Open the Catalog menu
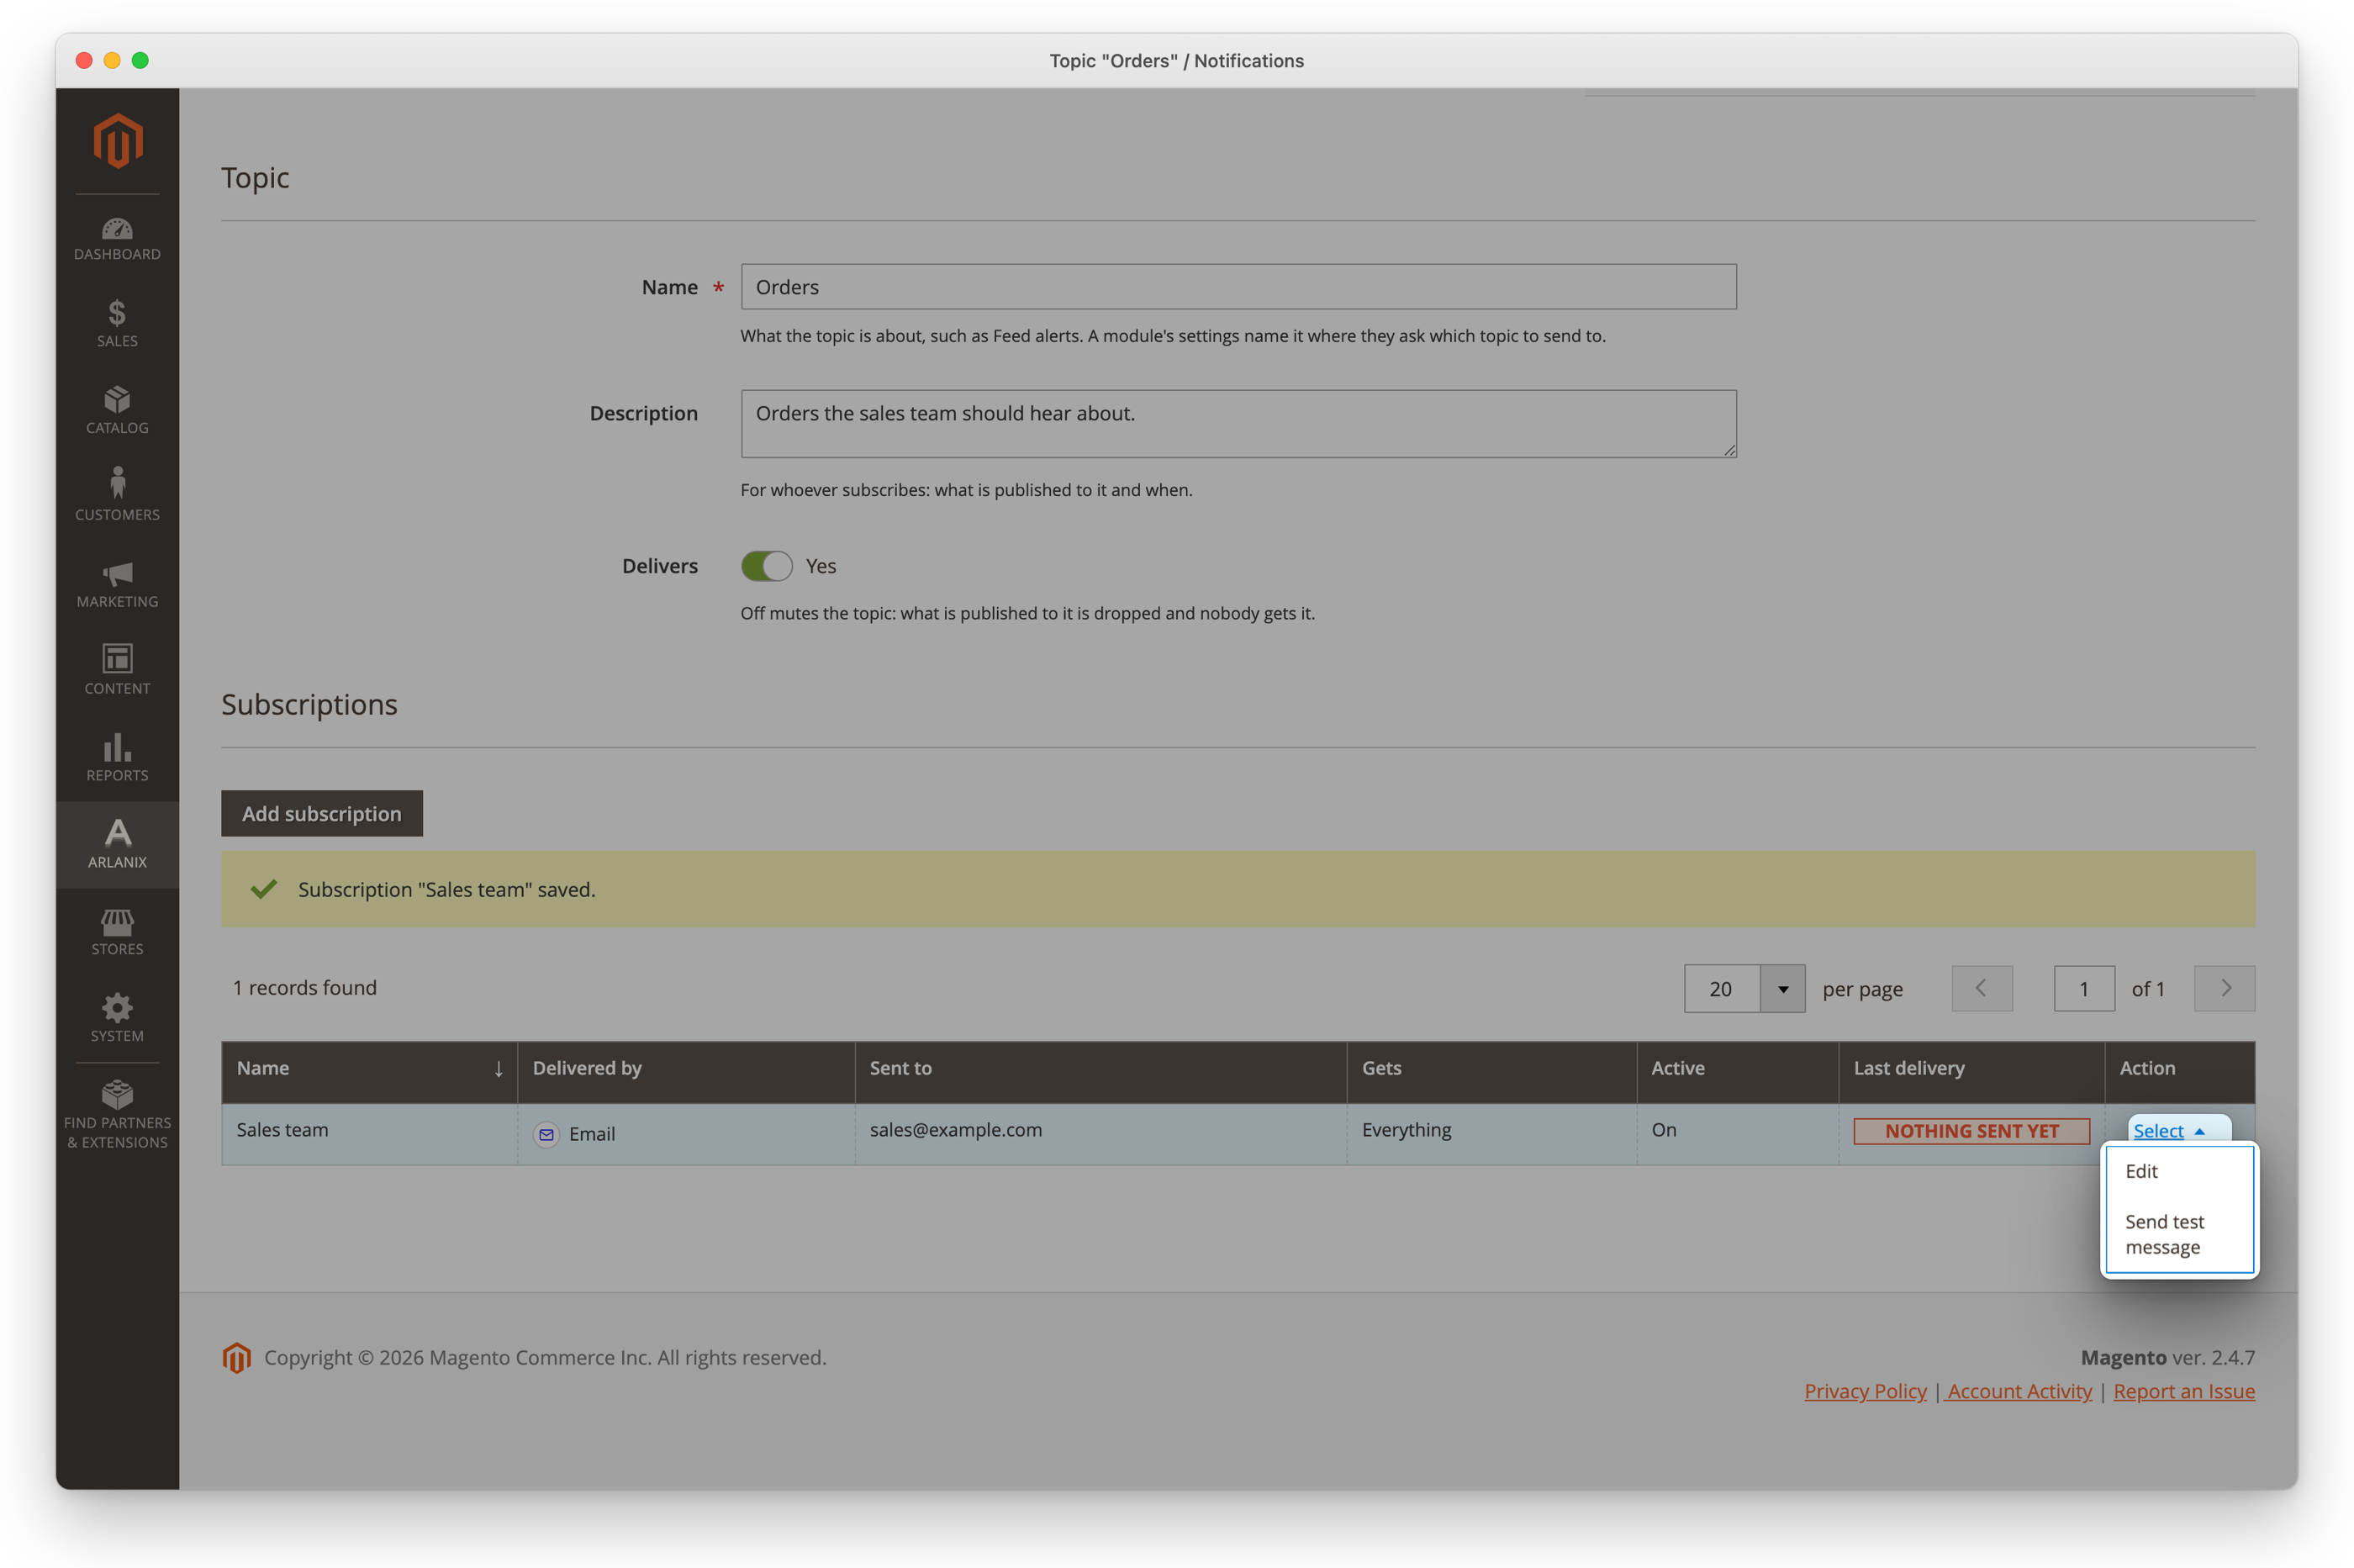 (x=117, y=411)
